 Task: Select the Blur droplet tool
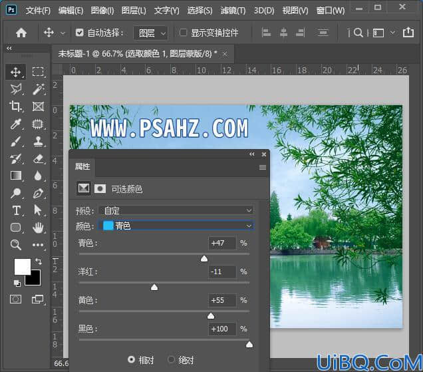tap(38, 176)
